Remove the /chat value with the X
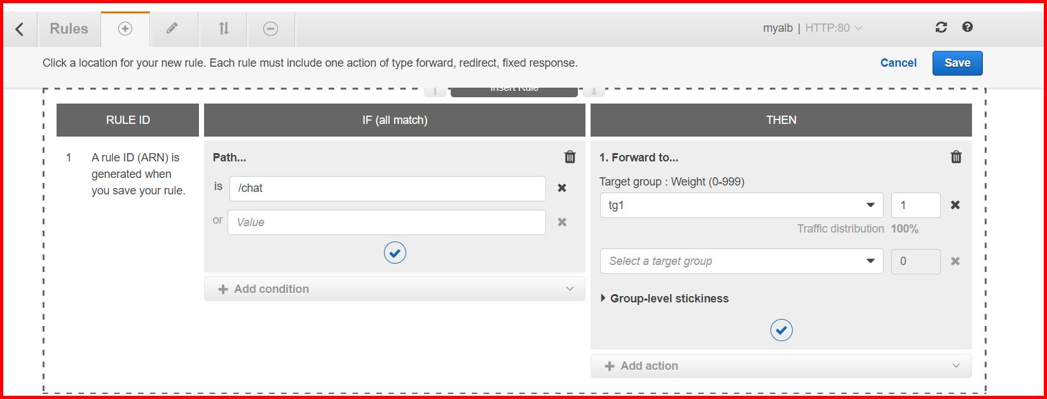 pos(562,188)
